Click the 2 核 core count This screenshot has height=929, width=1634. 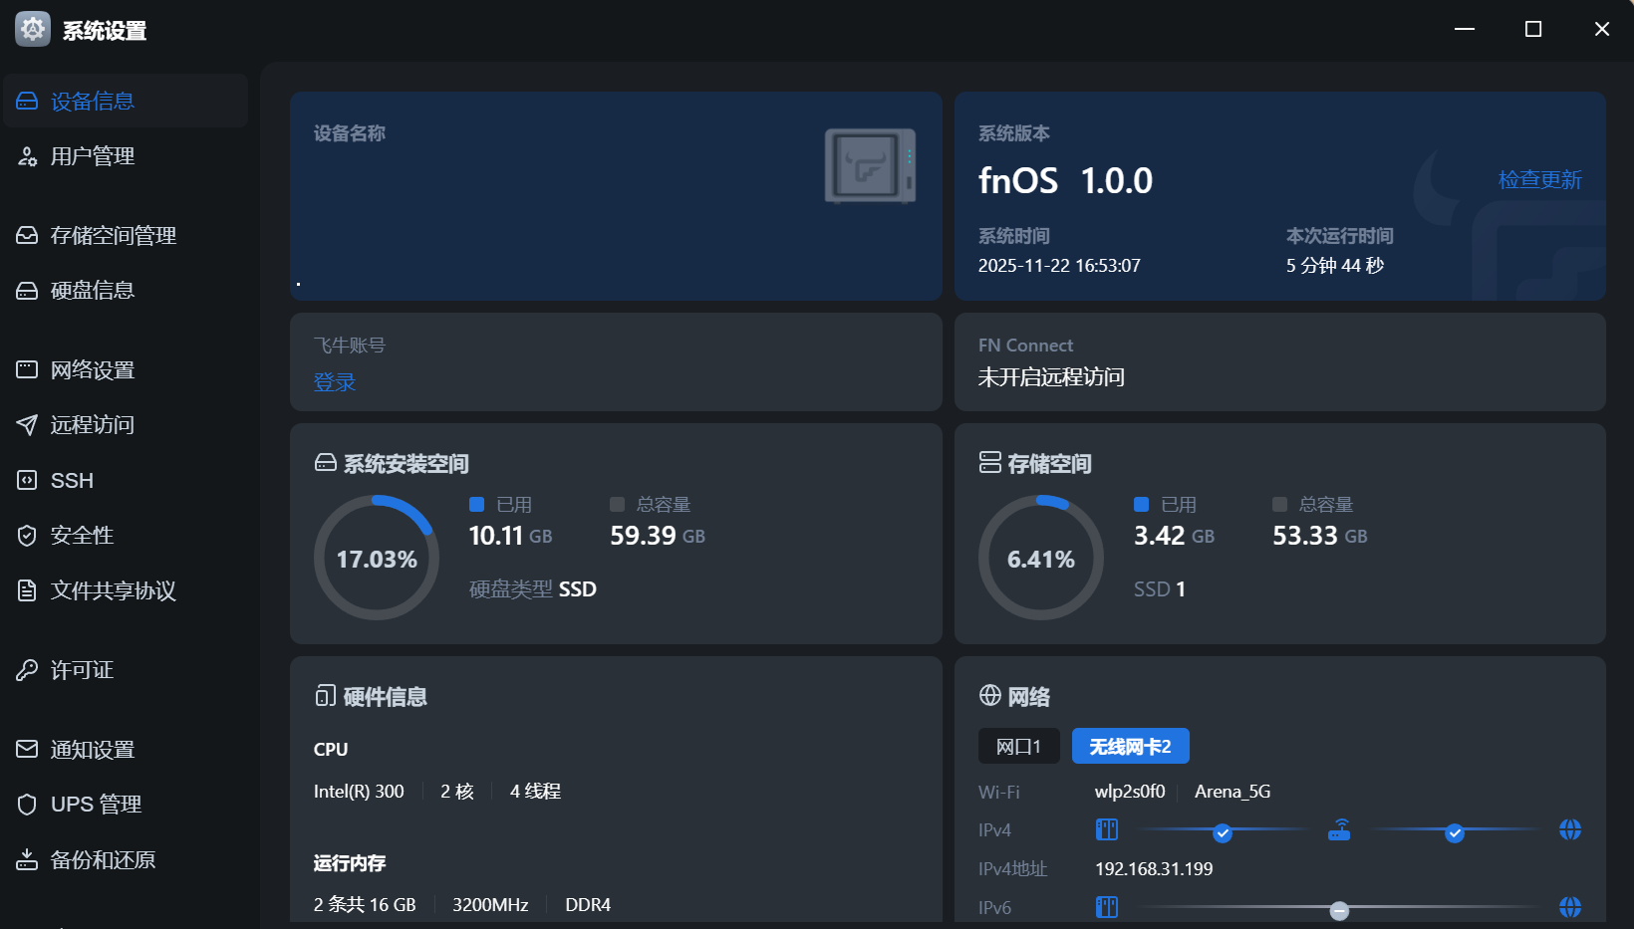[x=457, y=792]
